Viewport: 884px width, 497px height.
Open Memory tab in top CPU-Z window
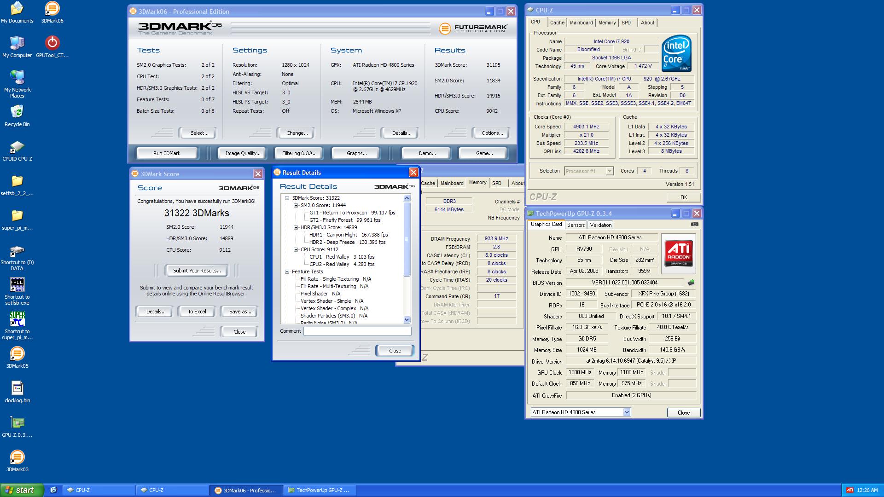607,23
